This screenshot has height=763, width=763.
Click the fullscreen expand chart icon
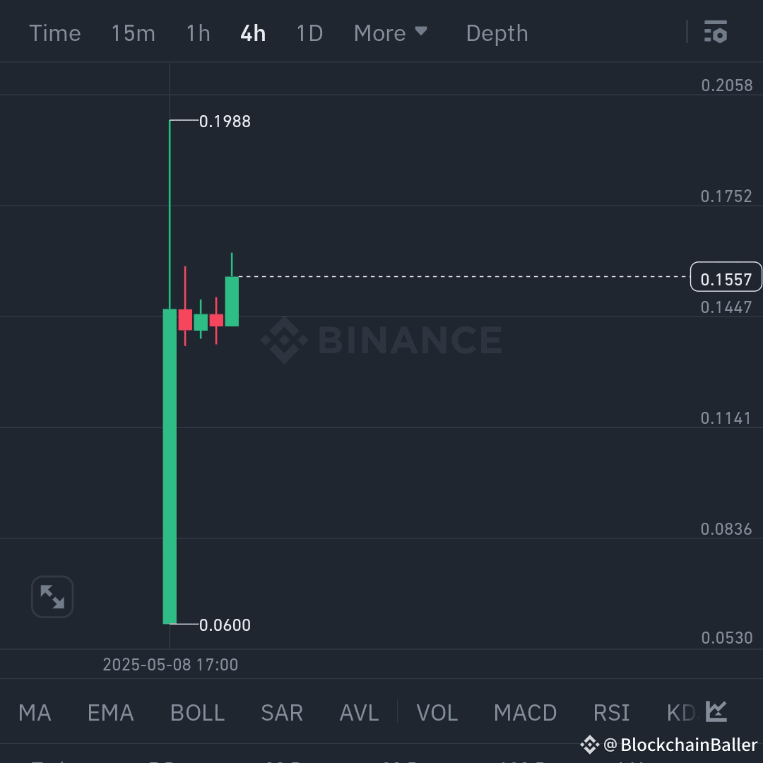pos(52,596)
